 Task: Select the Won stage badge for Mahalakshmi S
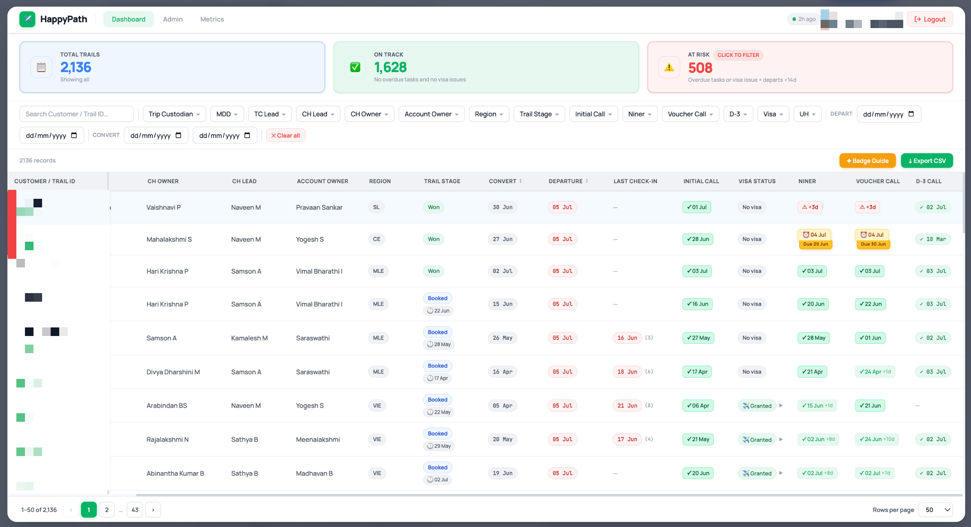433,239
